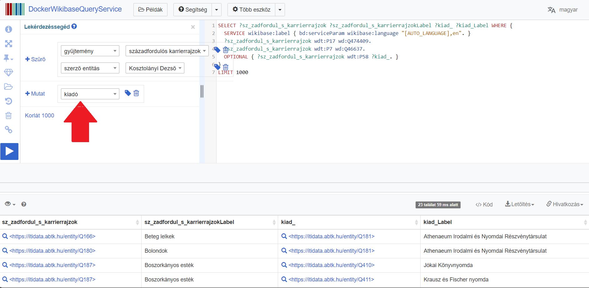The height and width of the screenshot is (288, 589).
Task: Clear the query with sidebar trash icon
Action: [8, 116]
